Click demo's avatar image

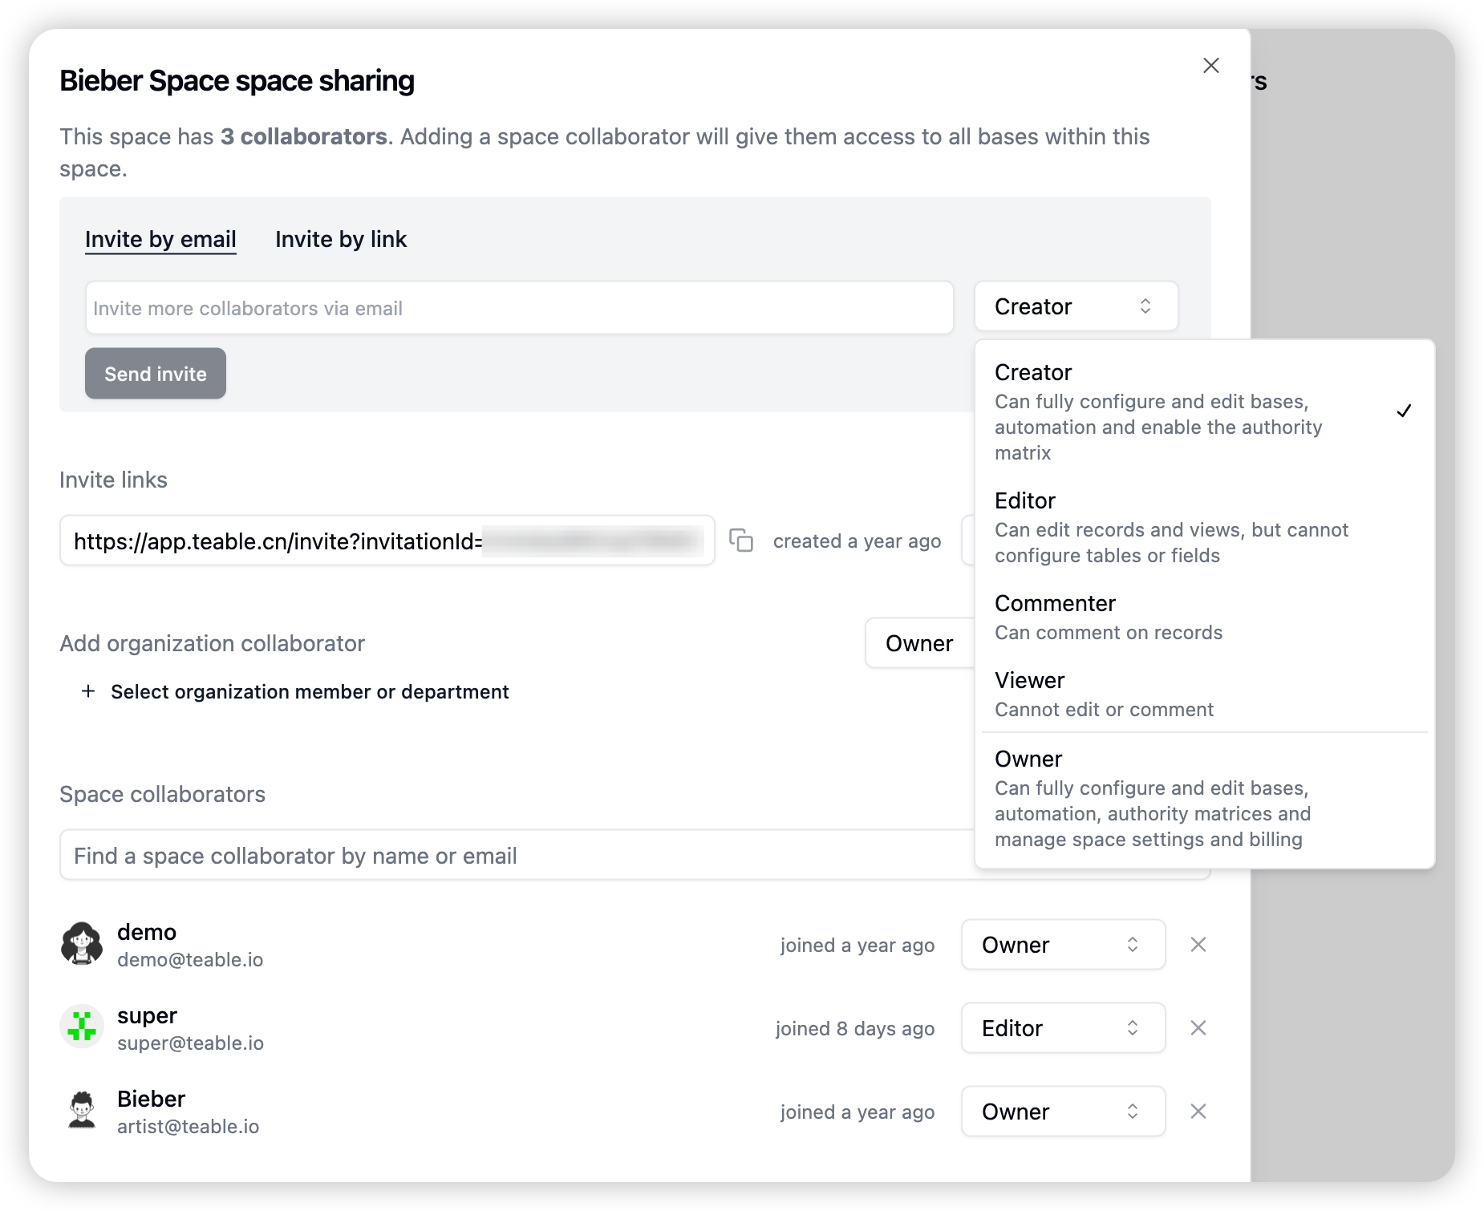(82, 943)
